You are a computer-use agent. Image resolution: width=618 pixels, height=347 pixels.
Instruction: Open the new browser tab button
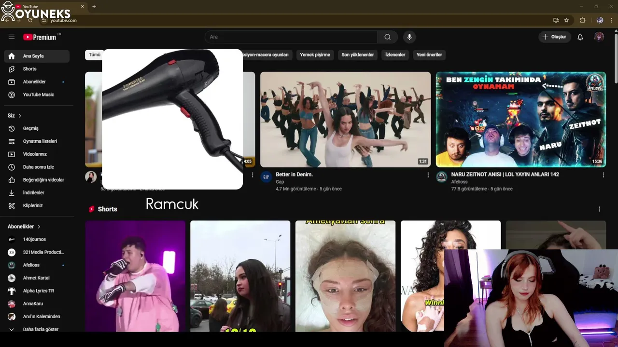(x=94, y=7)
